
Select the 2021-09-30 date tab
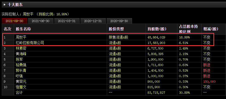pyautogui.click(x=14, y=21)
